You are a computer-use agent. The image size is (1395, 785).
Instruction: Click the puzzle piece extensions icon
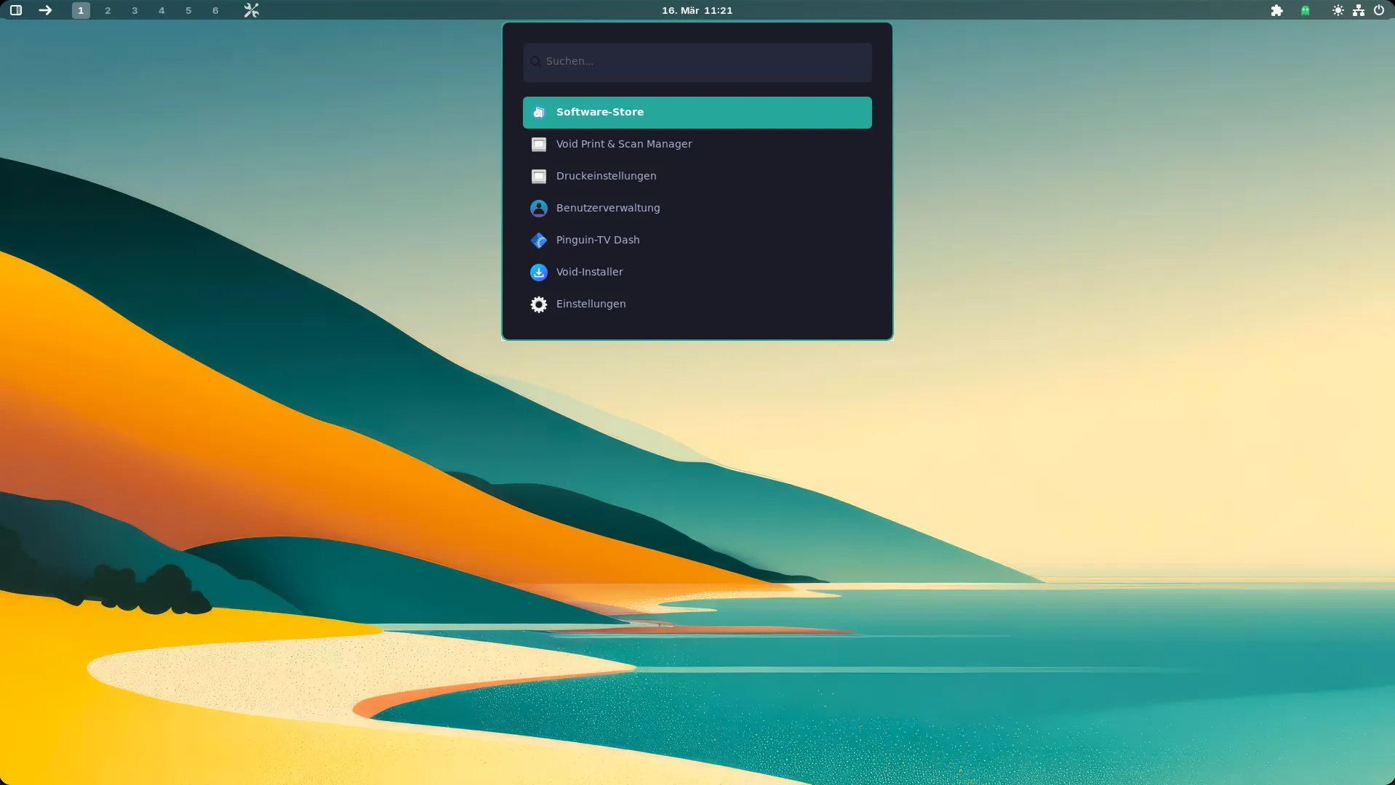[1276, 10]
